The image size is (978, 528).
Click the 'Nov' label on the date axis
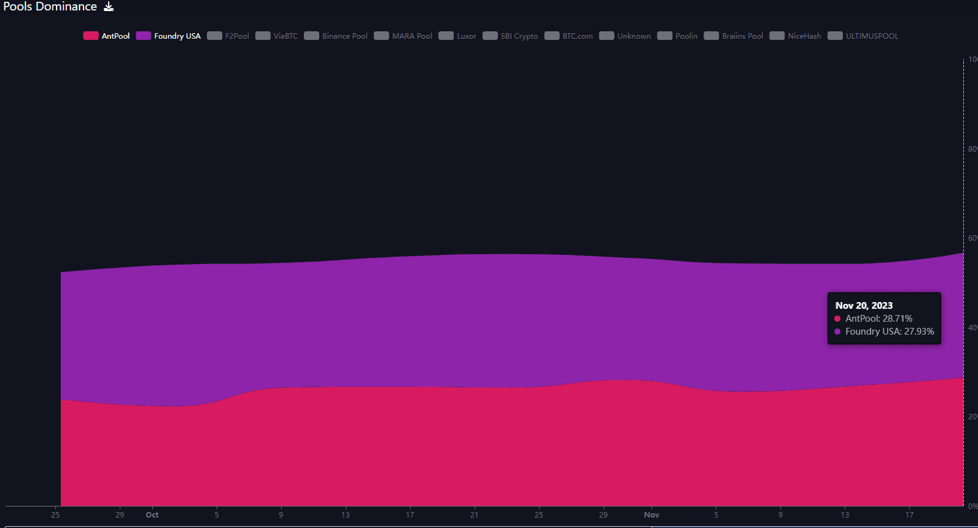tap(651, 515)
